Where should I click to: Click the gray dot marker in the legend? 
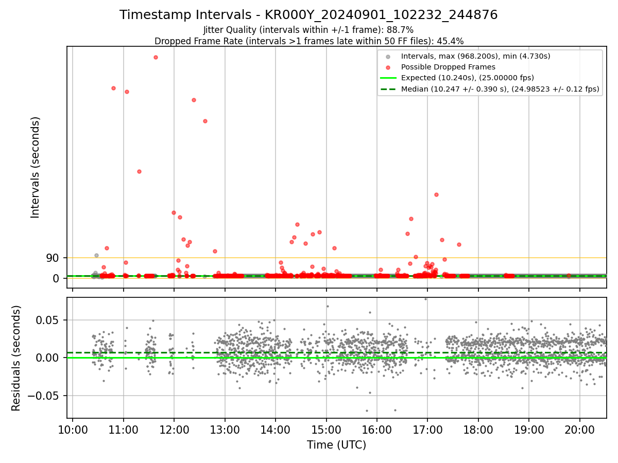click(388, 56)
